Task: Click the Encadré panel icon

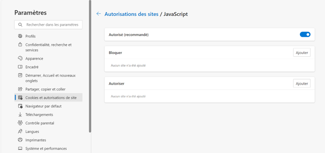Action: click(x=20, y=67)
